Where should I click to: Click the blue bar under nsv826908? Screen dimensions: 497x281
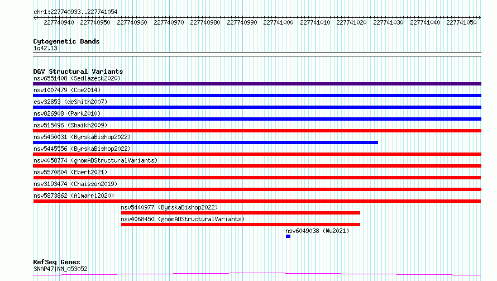click(257, 119)
